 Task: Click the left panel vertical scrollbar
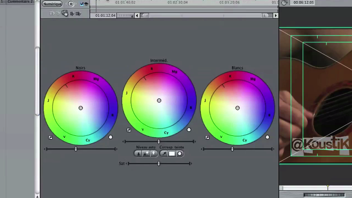click(37, 81)
